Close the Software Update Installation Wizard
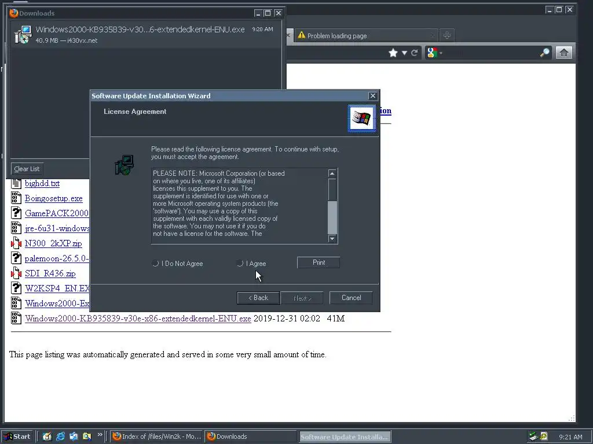 (372, 96)
